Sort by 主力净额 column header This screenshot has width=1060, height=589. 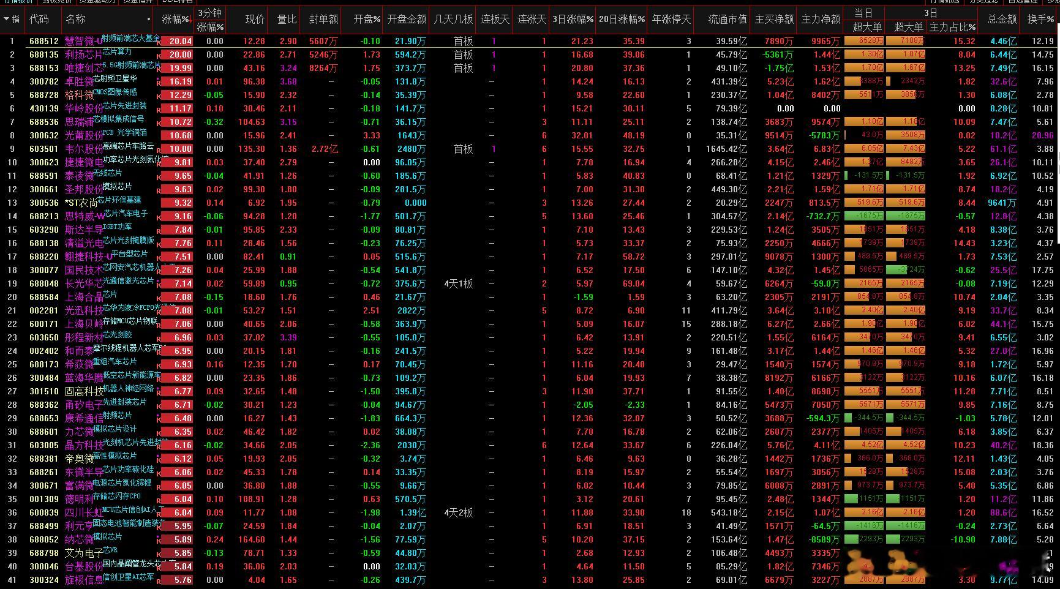(x=821, y=20)
